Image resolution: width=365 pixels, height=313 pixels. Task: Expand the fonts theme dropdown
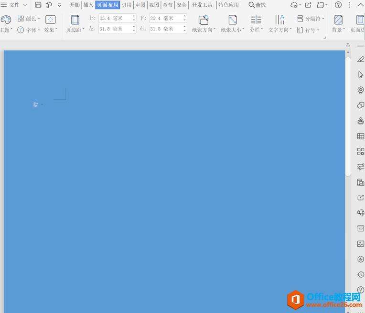(29, 30)
